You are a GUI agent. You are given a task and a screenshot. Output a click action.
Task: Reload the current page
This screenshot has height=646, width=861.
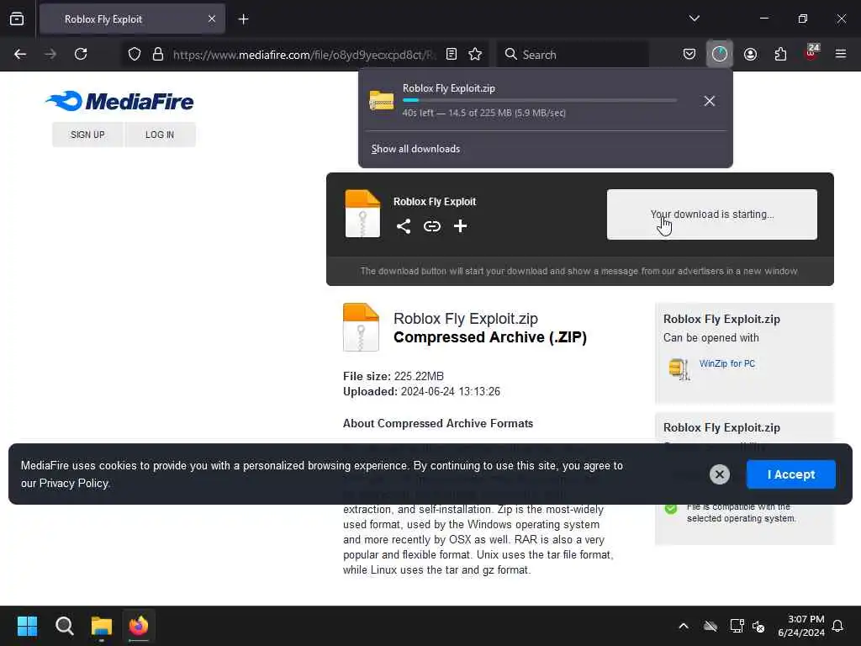[81, 54]
